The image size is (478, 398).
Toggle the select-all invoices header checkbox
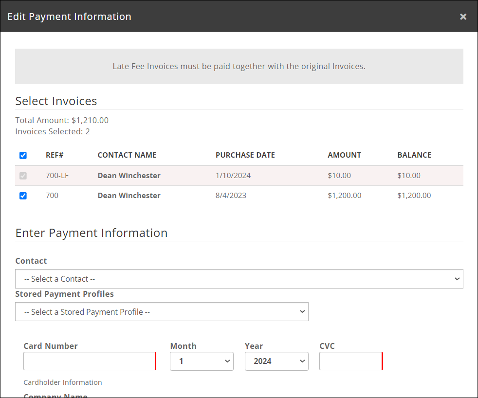tap(23, 156)
